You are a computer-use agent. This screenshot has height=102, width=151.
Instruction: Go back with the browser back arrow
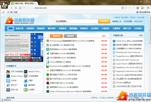coord(12,8)
